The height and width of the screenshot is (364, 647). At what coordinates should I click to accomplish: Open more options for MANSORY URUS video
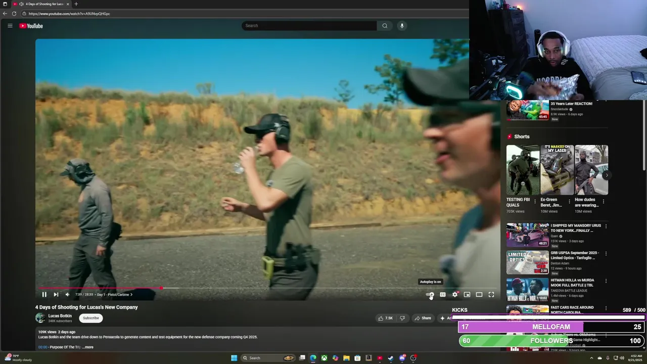[606, 226]
